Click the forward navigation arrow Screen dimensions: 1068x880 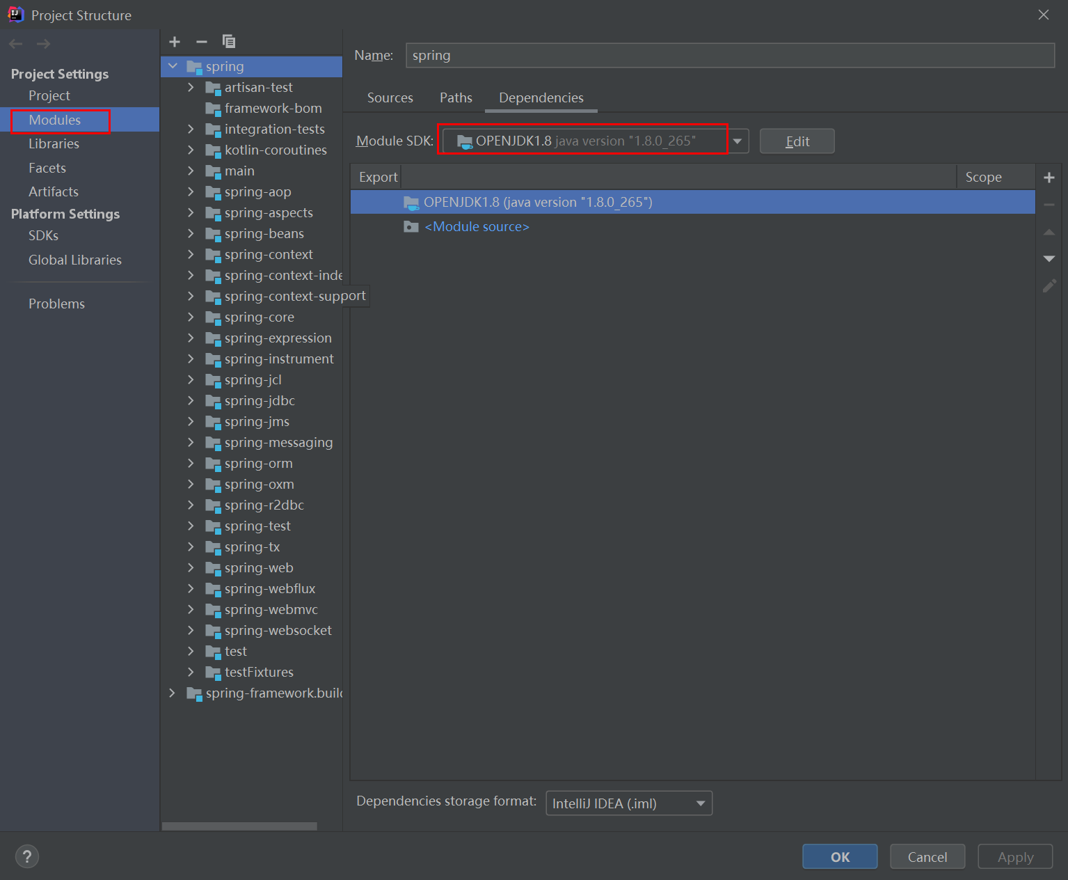(43, 44)
